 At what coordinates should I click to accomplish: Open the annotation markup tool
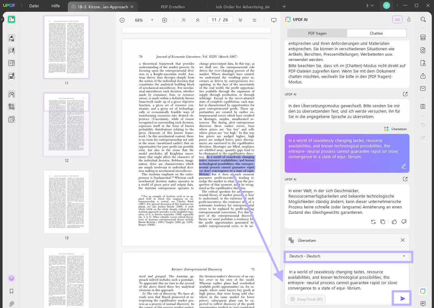click(x=11, y=38)
